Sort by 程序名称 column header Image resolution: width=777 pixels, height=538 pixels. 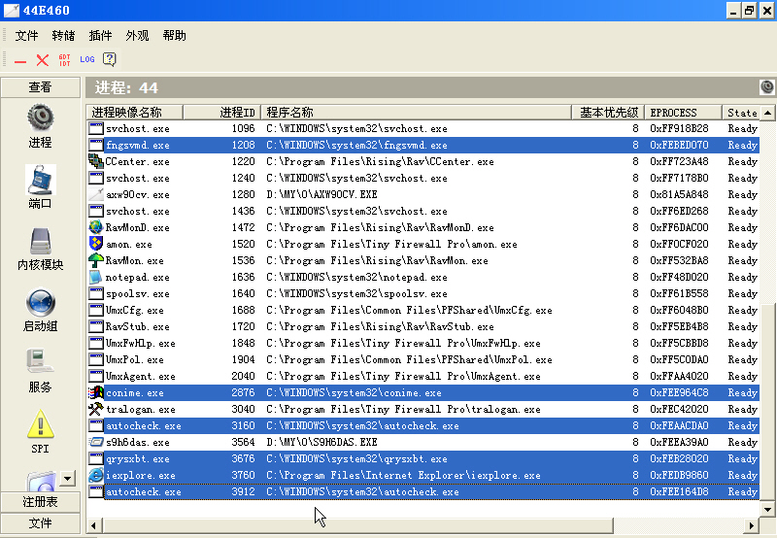click(x=417, y=113)
